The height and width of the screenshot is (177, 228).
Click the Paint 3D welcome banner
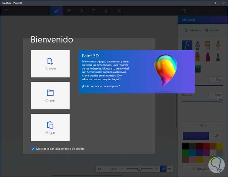[137, 72]
